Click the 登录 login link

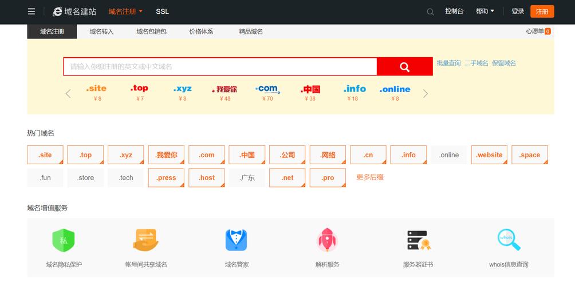click(x=518, y=11)
